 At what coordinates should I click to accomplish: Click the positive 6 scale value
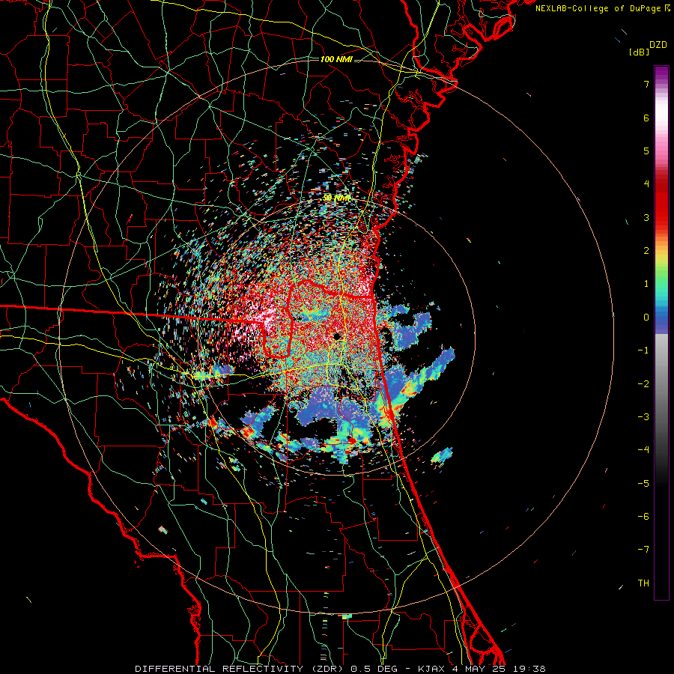tap(646, 118)
